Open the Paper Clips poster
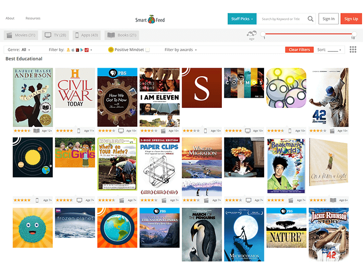Viewport: 363px width, 272px height. (x=159, y=166)
